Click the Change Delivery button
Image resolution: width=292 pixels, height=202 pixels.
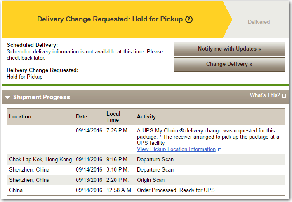click(x=229, y=64)
